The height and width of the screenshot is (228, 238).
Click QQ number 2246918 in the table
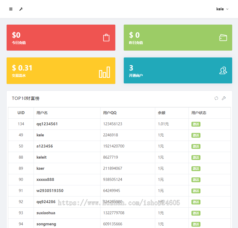tap(110, 135)
